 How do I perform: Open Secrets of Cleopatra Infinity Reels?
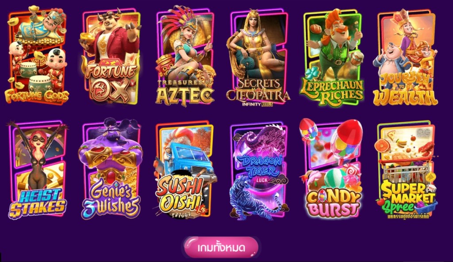(x=258, y=58)
